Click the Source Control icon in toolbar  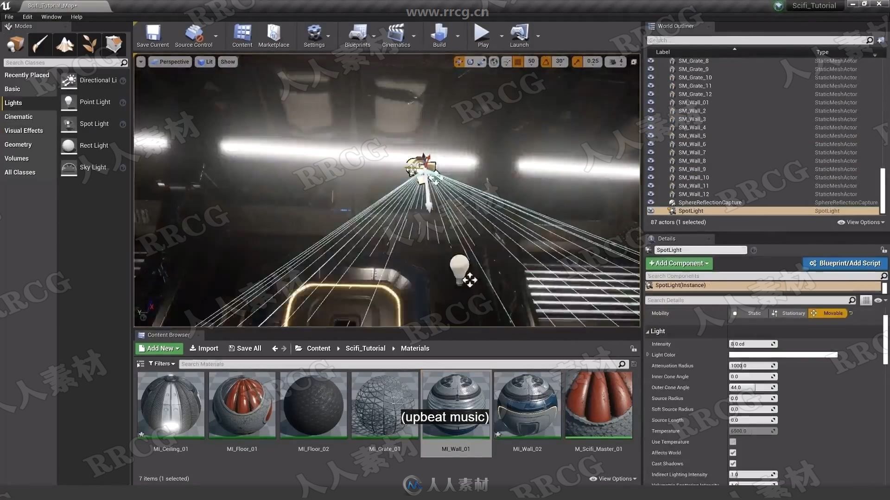tap(193, 36)
